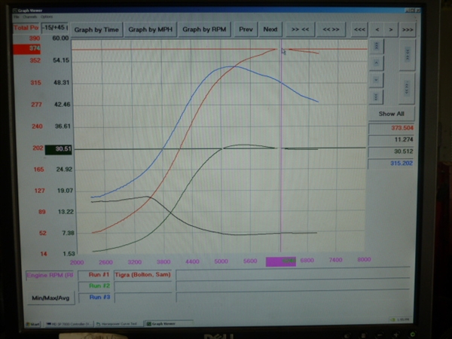Click the 3200 RPM axis label
Screen dimensions: 452x339
coord(135,262)
